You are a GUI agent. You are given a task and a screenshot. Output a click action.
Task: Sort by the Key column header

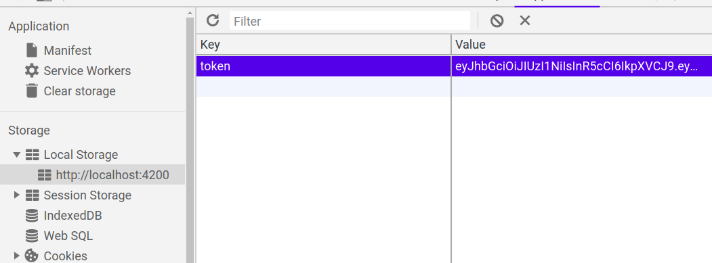[x=323, y=45]
